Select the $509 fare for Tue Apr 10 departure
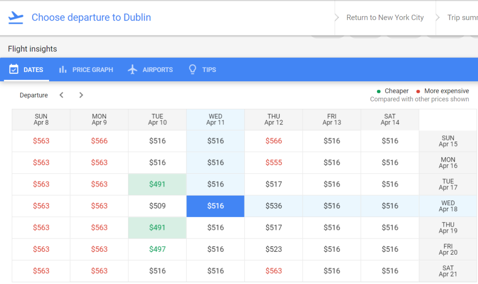This screenshot has height=284, width=478. (157, 206)
